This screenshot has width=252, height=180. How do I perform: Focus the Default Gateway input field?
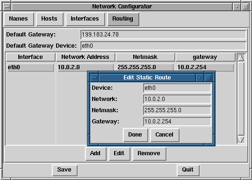click(163, 35)
